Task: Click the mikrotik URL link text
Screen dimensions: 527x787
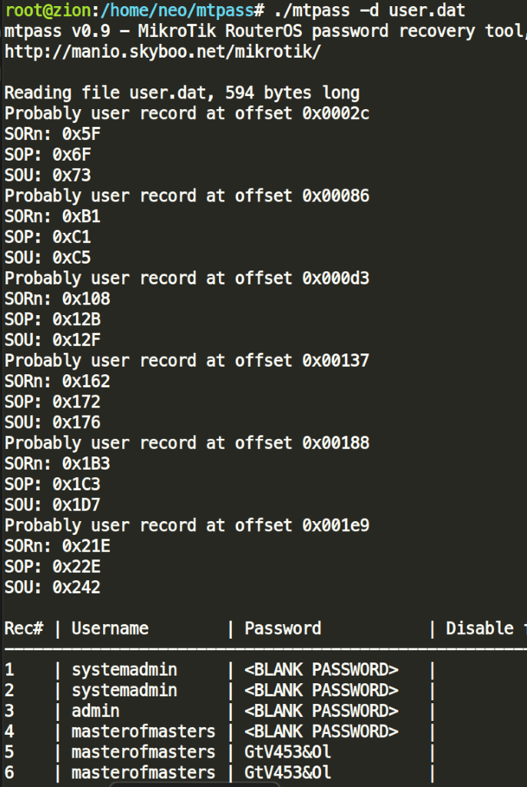Action: [x=163, y=51]
